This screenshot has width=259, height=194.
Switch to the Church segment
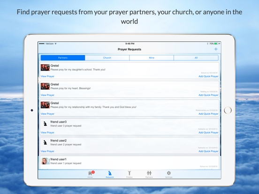[x=107, y=58]
